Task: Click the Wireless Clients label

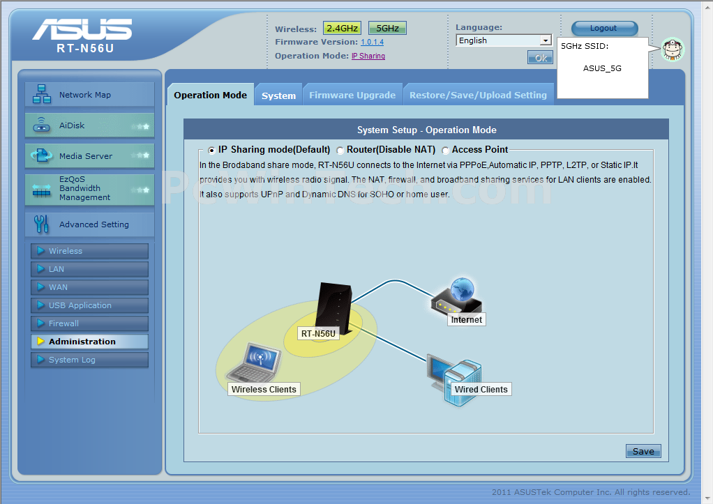Action: pyautogui.click(x=264, y=389)
